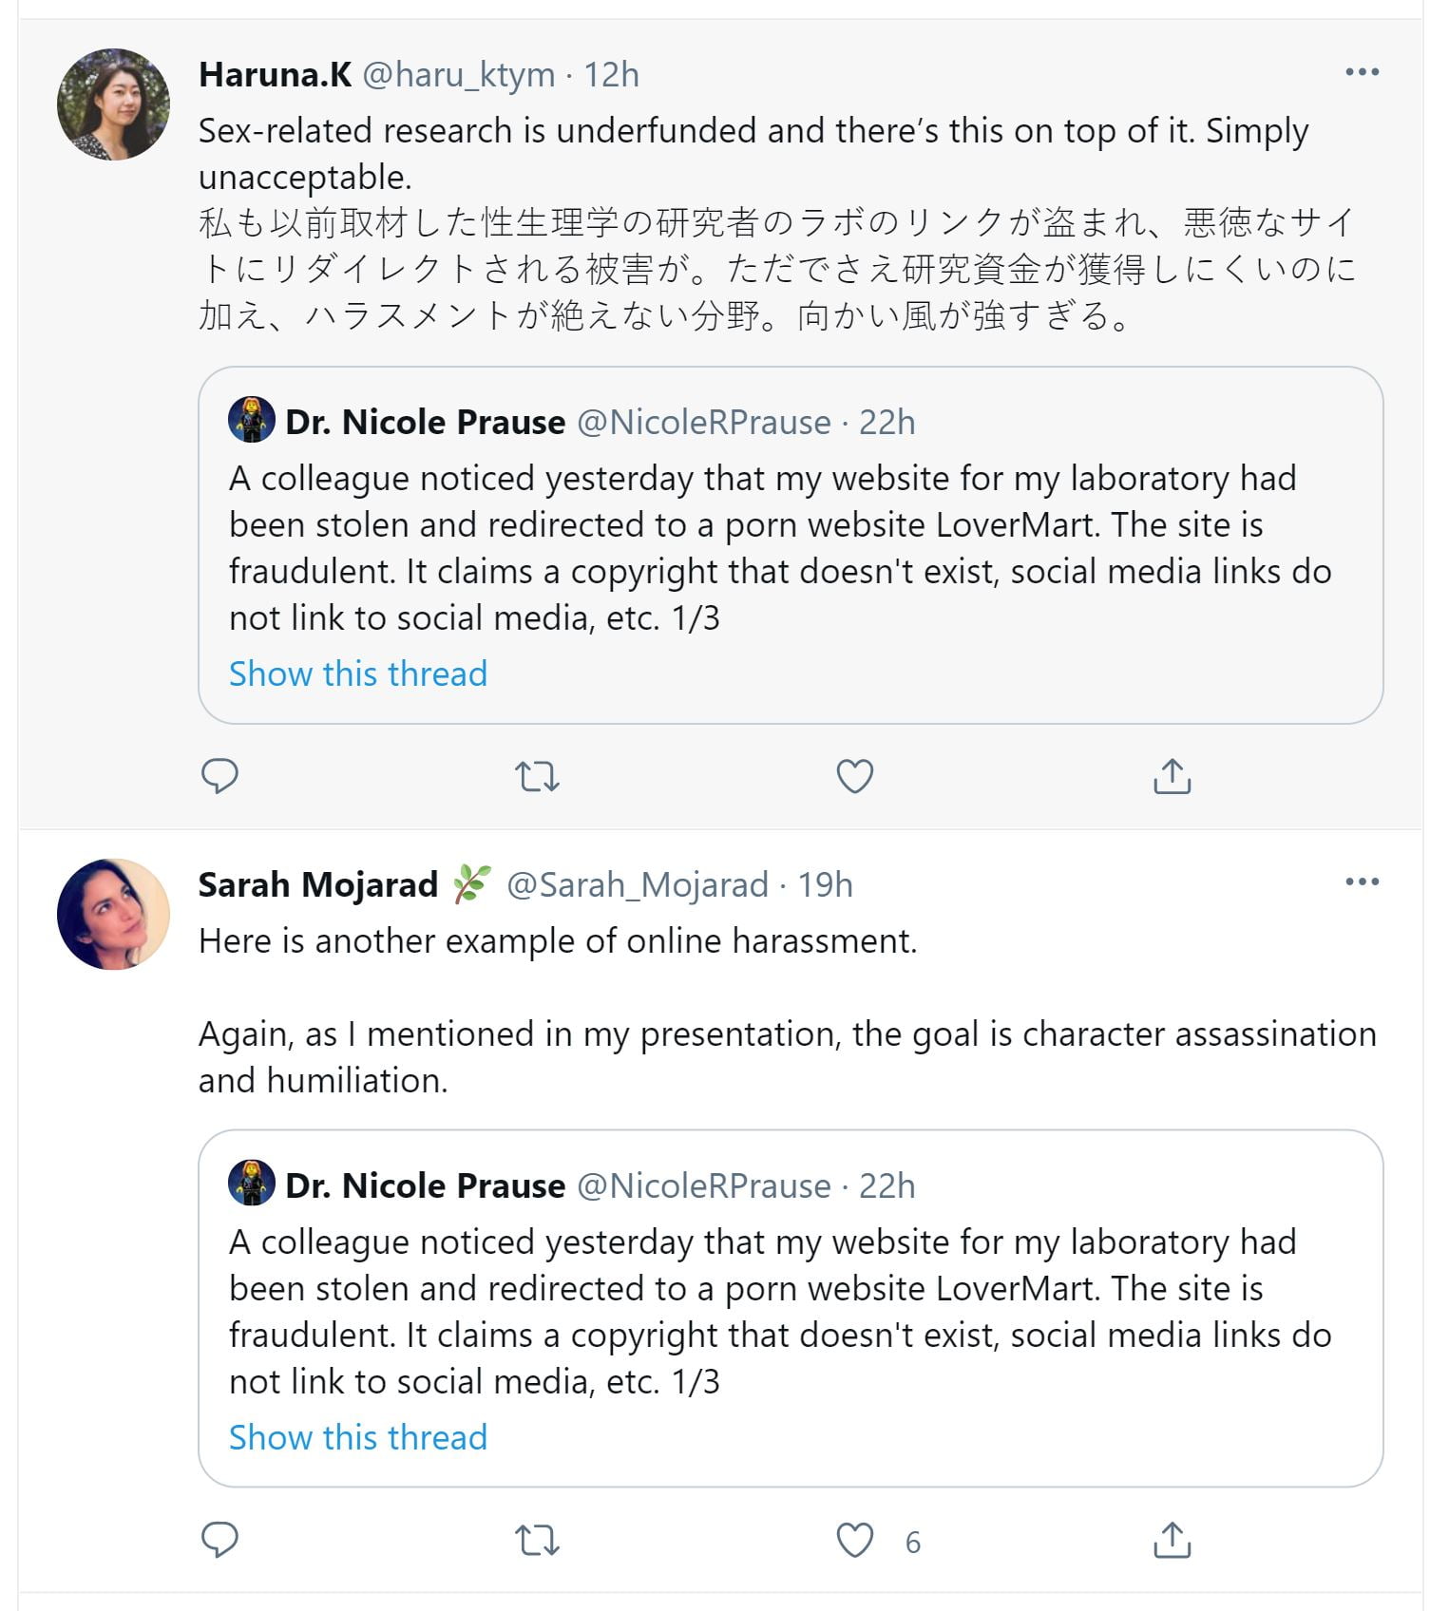
Task: Click the Haruna.K display name
Action: pyautogui.click(x=276, y=75)
